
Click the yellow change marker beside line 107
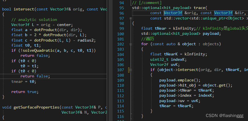click(129, 70)
